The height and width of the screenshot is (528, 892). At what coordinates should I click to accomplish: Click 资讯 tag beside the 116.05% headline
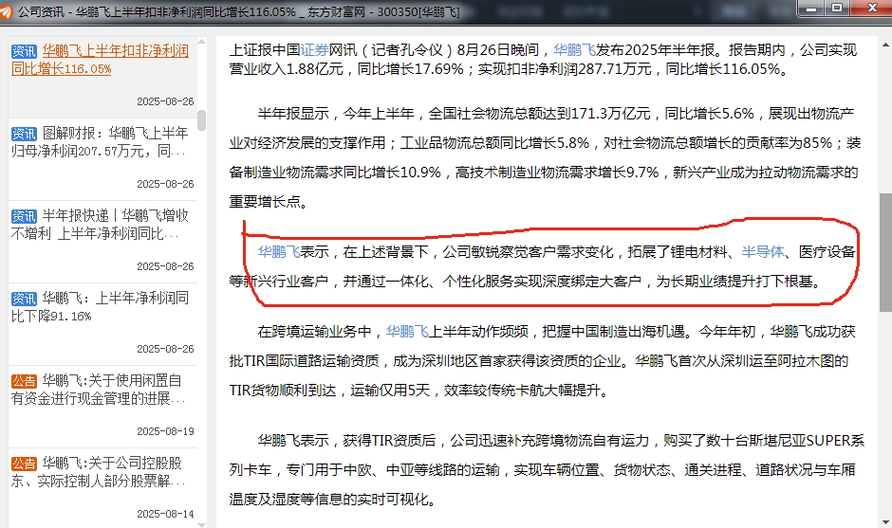click(24, 51)
